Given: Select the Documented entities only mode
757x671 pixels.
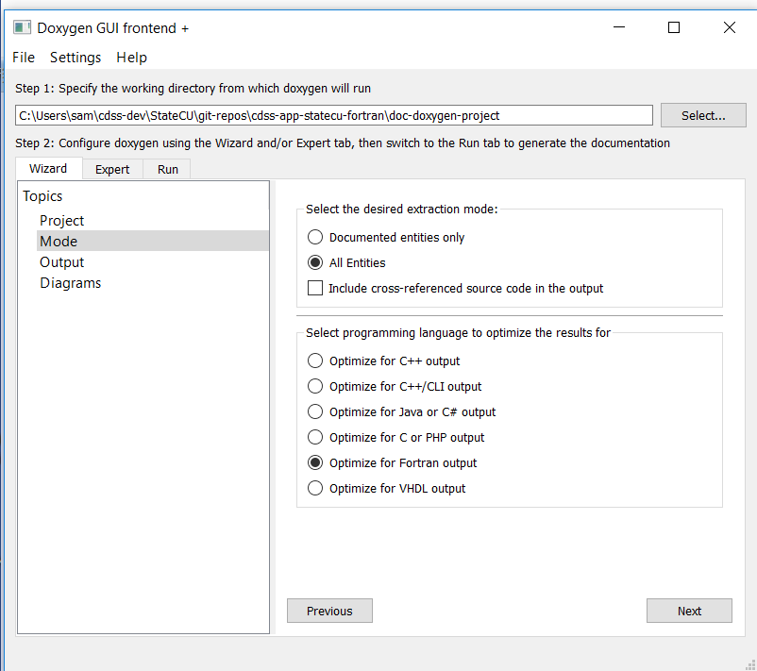Looking at the screenshot, I should (x=315, y=237).
